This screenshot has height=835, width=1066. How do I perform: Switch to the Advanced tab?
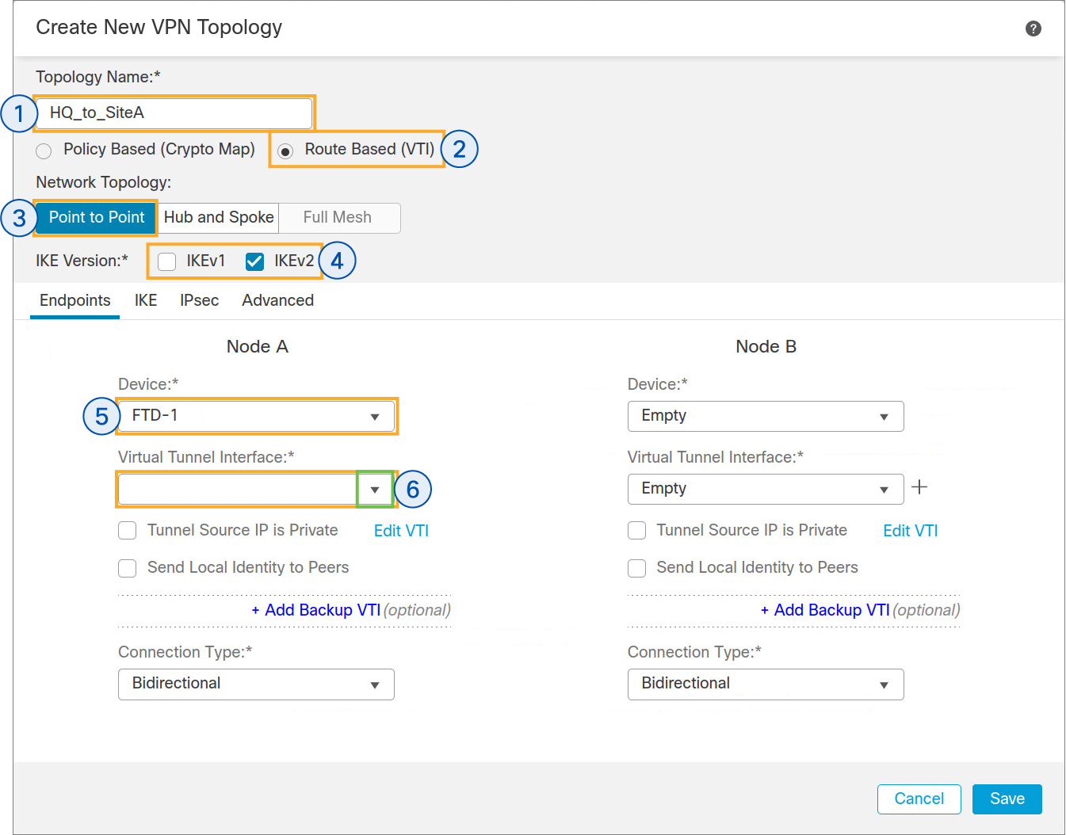(x=278, y=301)
